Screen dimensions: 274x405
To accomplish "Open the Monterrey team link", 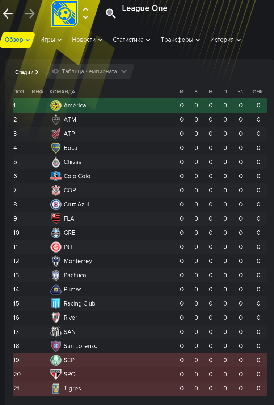I will pos(78,261).
